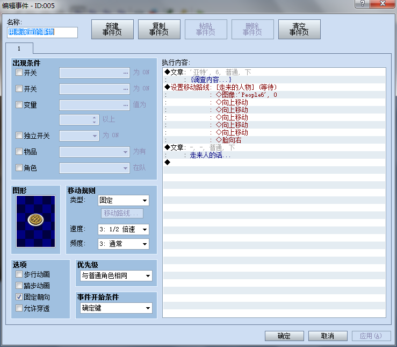This screenshot has height=347, width=397.
Task: Select the 设置移动路线 command line
Action: point(274,87)
